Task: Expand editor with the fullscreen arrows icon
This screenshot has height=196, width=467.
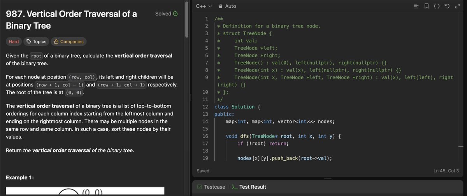Action: [457, 6]
